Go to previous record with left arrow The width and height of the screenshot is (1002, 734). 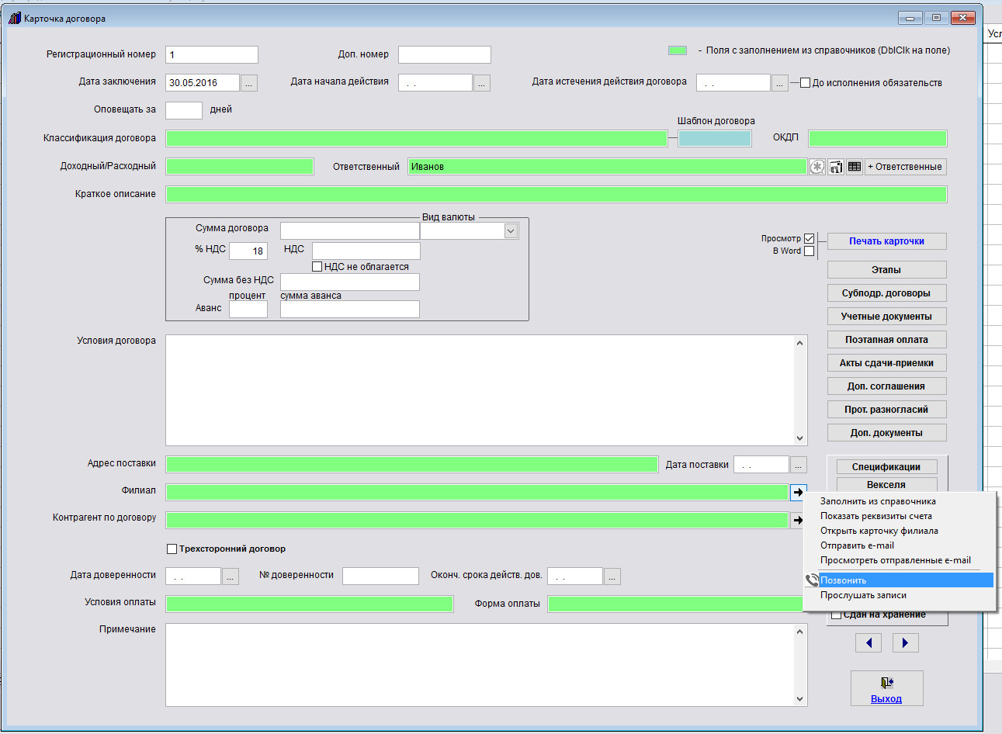tap(869, 642)
